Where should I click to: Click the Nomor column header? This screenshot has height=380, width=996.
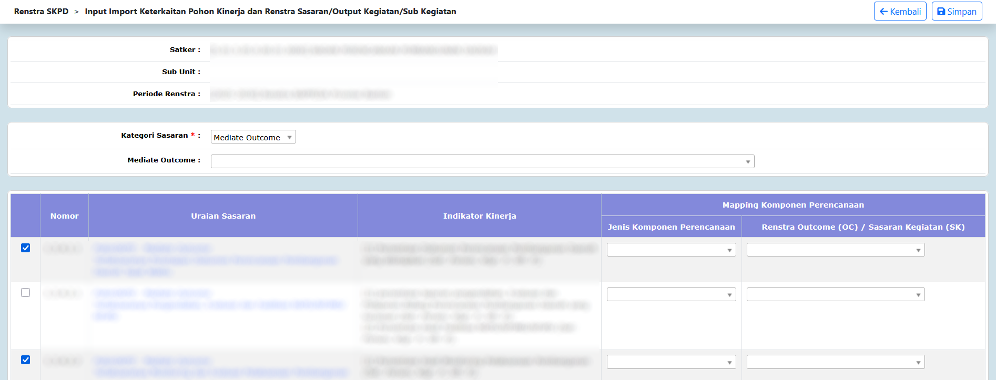coord(64,216)
